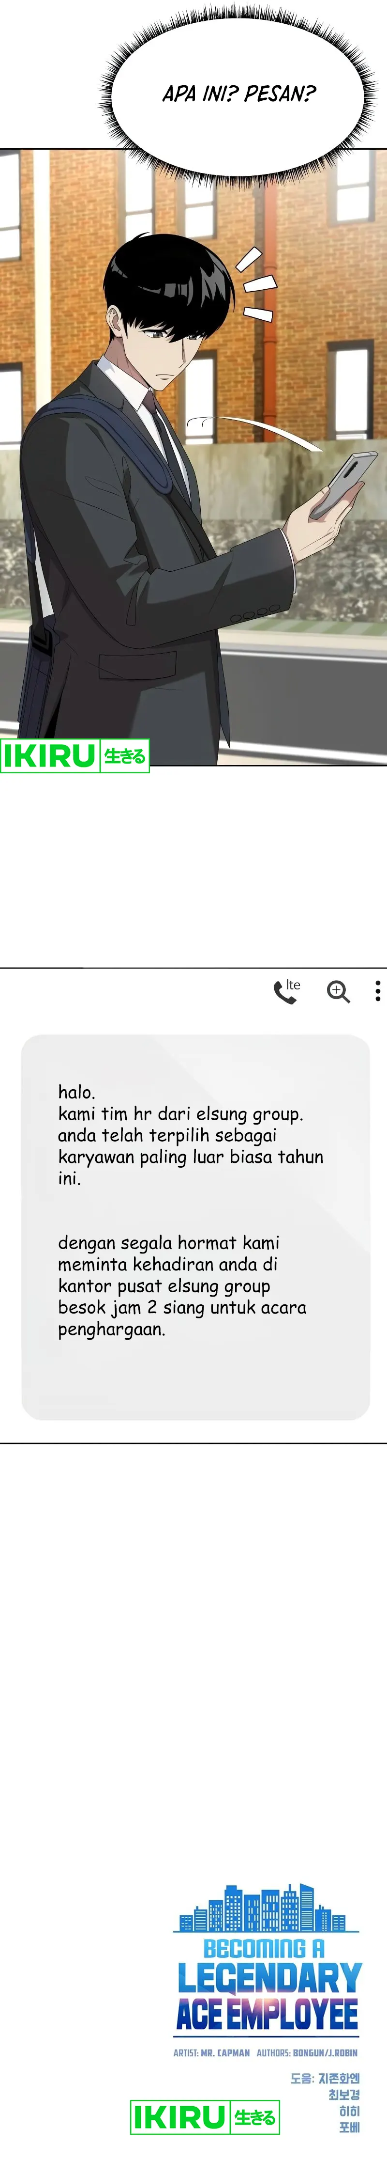The width and height of the screenshot is (387, 2176).
Task: Click the 'Artist: Mr. Capman' credit
Action: [211, 2052]
